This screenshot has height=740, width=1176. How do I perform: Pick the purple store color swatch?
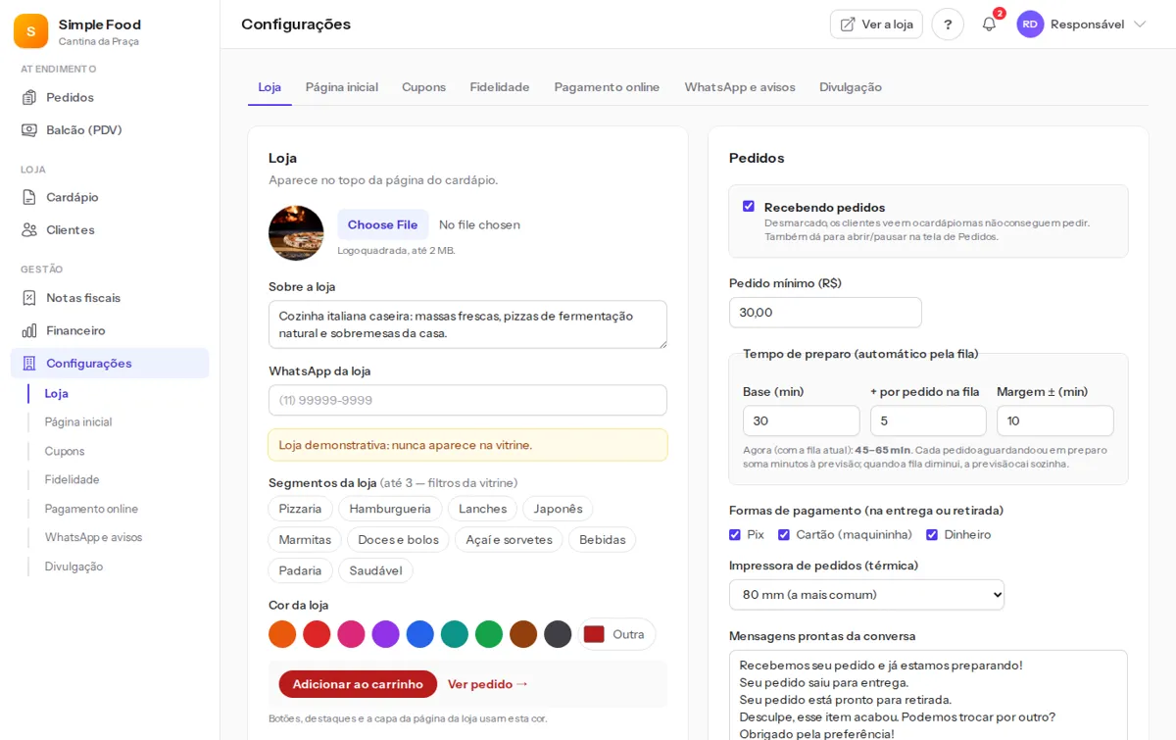(385, 634)
